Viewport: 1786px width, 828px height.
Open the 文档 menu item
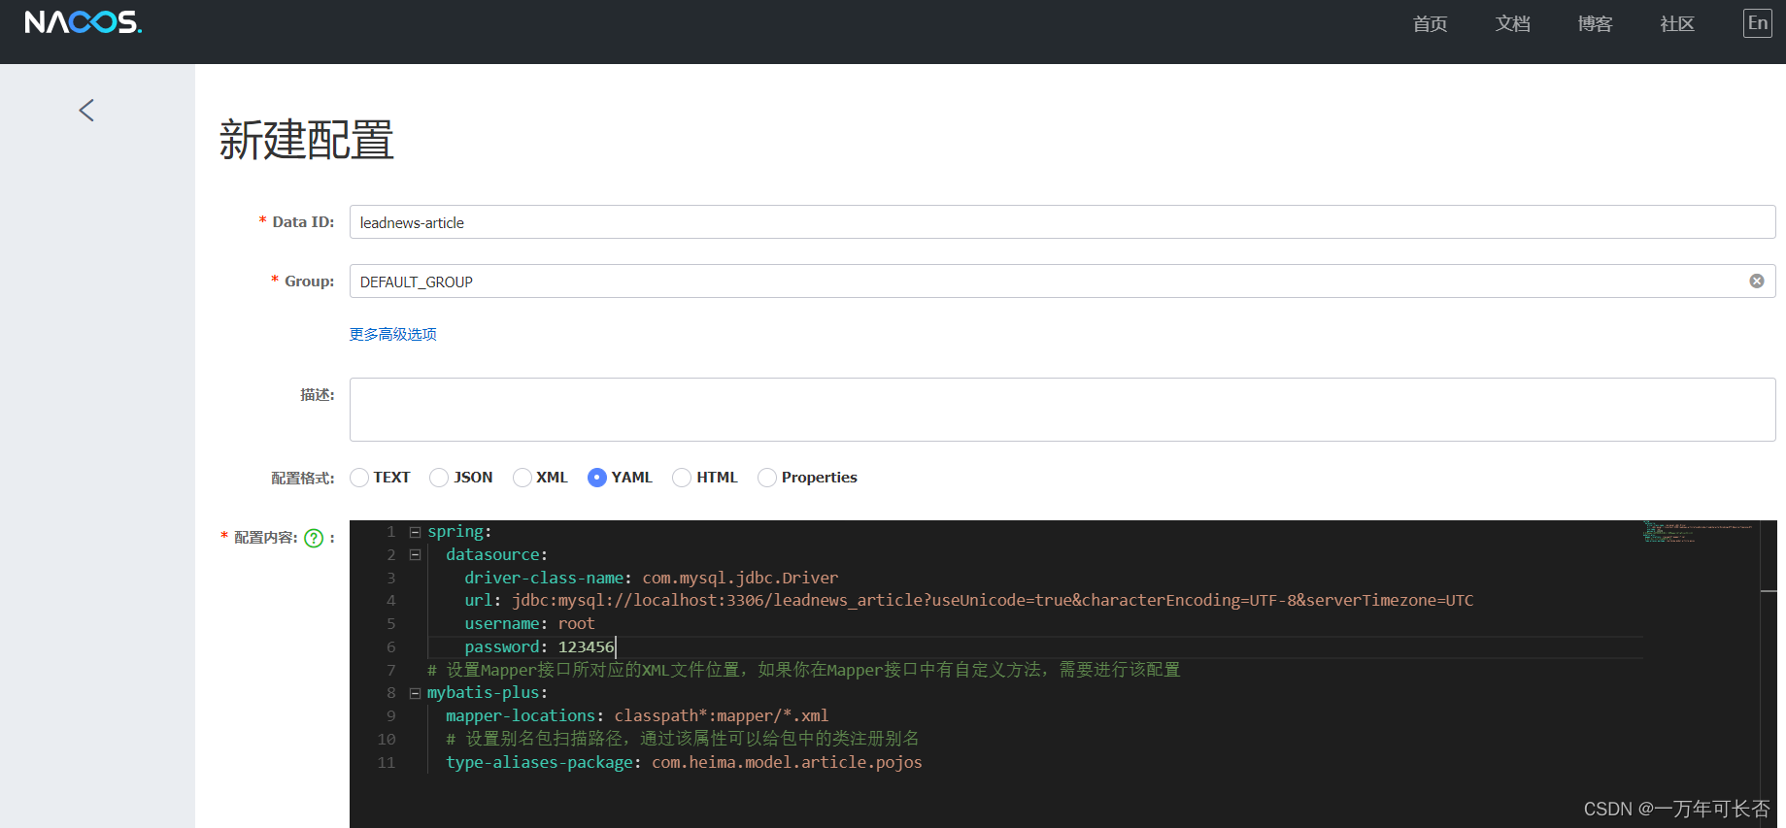pos(1512,23)
